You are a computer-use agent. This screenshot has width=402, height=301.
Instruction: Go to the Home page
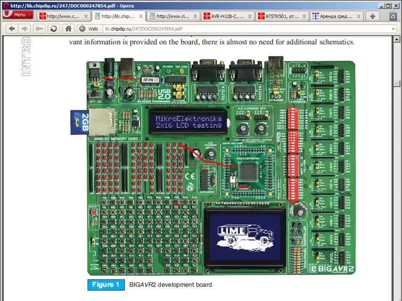tap(68, 29)
